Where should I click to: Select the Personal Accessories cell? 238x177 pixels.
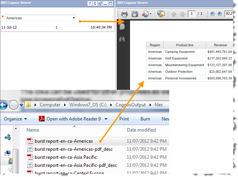(x=185, y=78)
